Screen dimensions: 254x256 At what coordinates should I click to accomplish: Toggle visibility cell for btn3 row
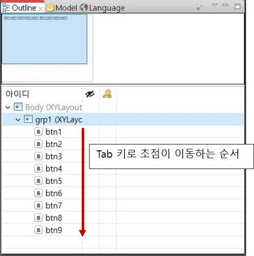click(91, 156)
